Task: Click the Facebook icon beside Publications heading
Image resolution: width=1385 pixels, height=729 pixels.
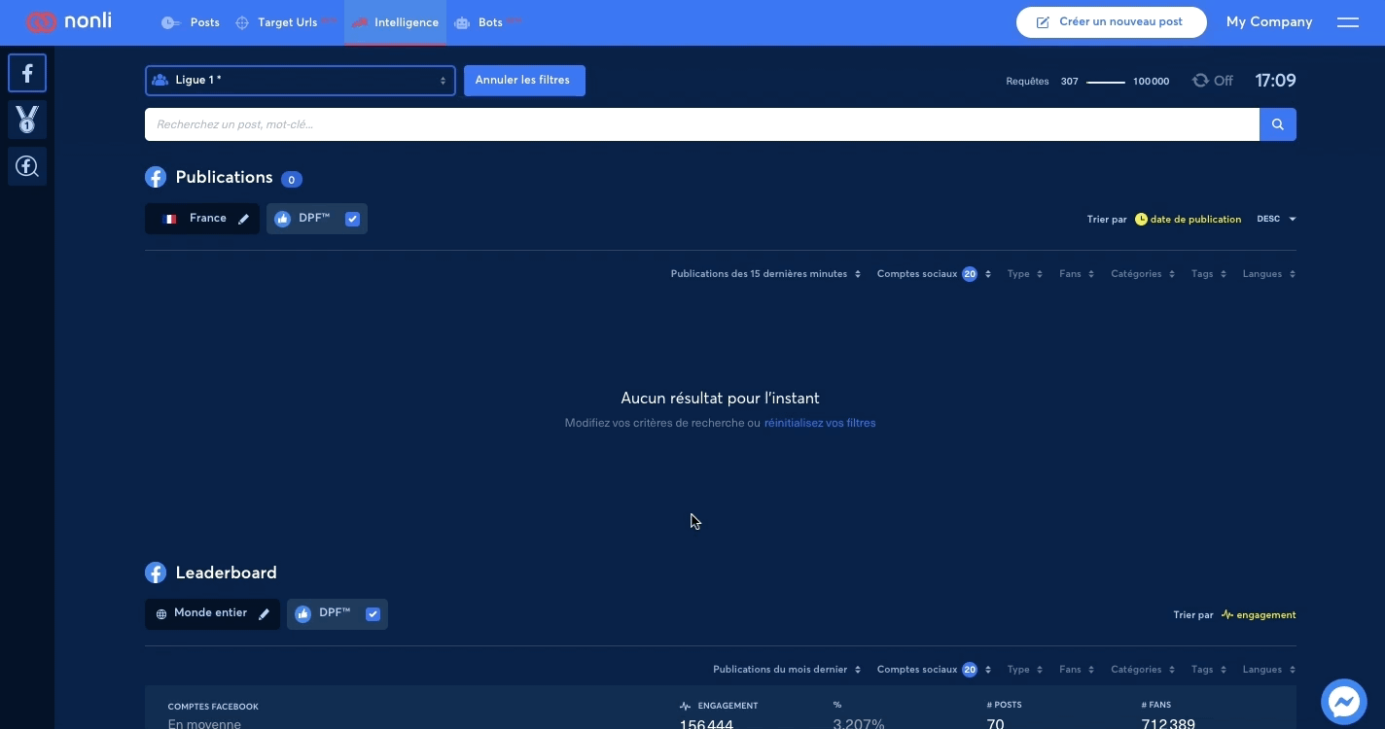Action: pyautogui.click(x=156, y=177)
